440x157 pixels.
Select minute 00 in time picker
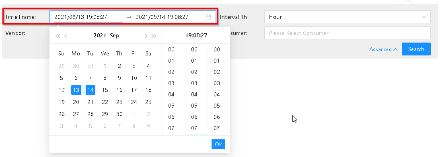194,50
